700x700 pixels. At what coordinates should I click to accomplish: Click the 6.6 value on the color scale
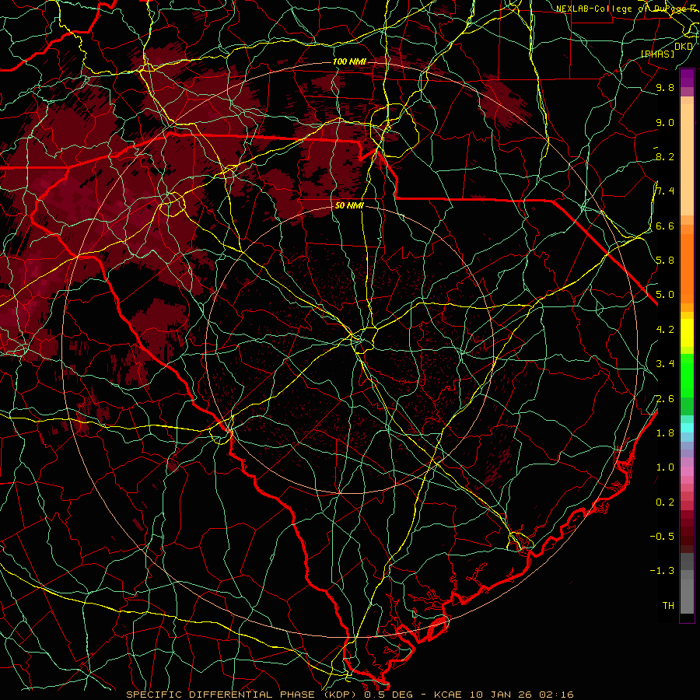coord(665,226)
